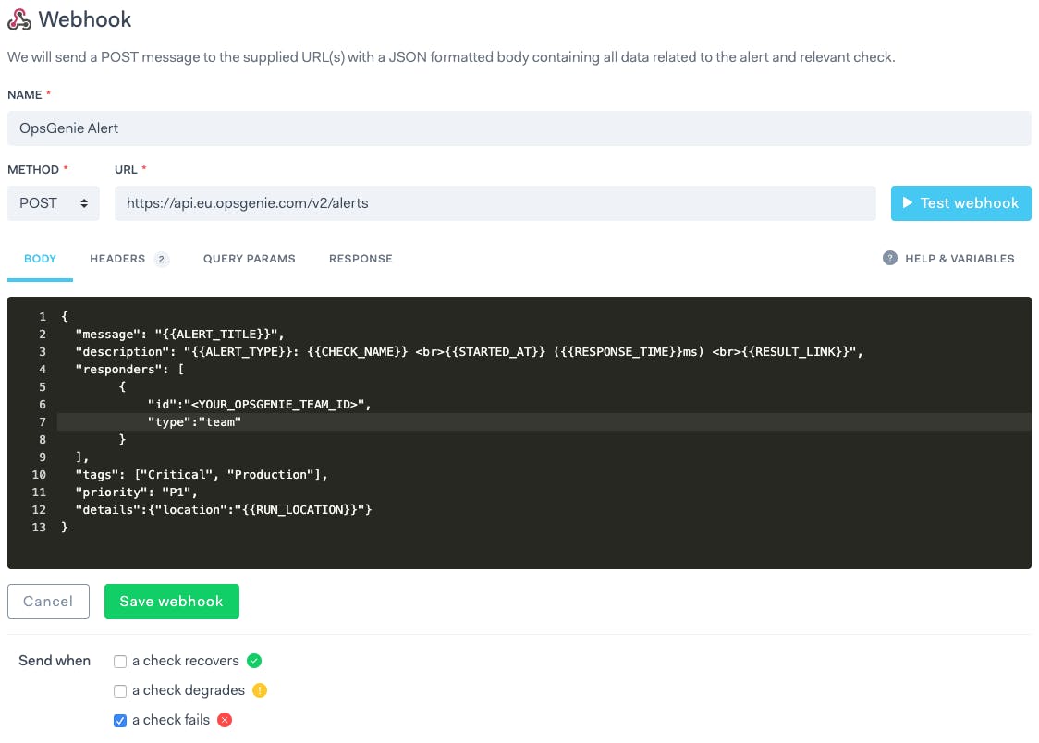The width and height of the screenshot is (1039, 743).
Task: Click the green check recovers status icon
Action: point(254,661)
